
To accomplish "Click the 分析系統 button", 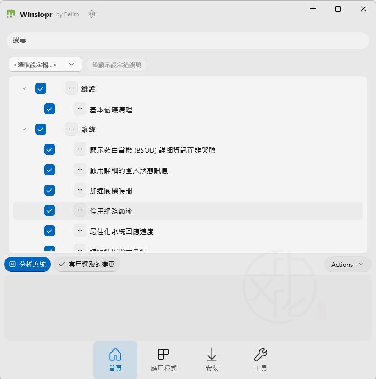I will pyautogui.click(x=27, y=264).
